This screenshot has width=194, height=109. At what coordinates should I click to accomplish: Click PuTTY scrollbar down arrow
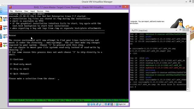coord(188,89)
